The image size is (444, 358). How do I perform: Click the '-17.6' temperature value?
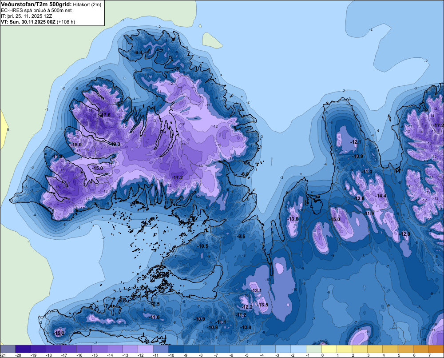(106, 115)
